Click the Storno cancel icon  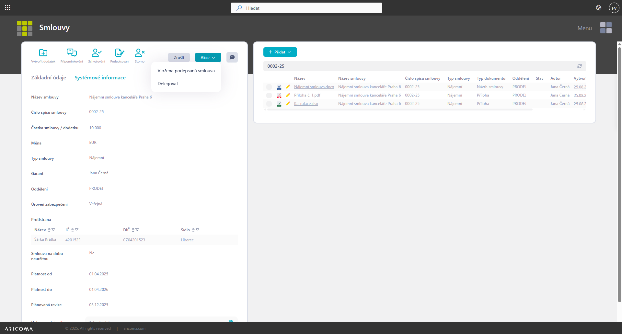pos(140,53)
